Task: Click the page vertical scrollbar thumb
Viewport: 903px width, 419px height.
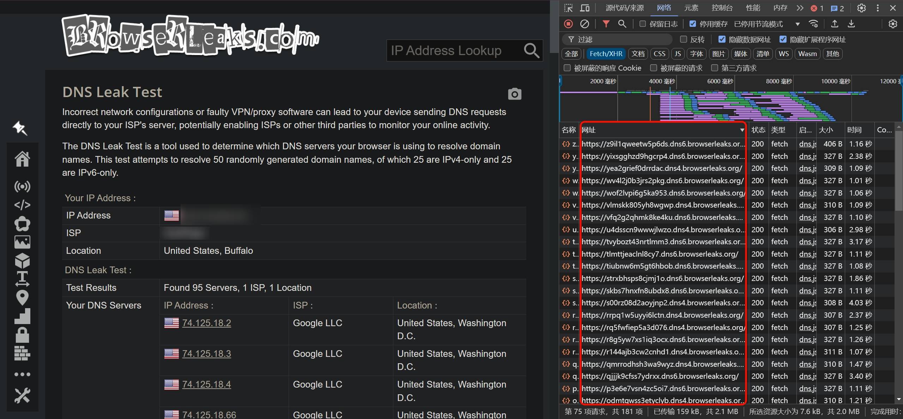Action: (x=554, y=26)
